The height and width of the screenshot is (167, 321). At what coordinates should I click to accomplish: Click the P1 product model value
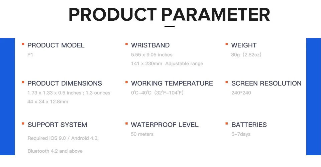[30, 55]
